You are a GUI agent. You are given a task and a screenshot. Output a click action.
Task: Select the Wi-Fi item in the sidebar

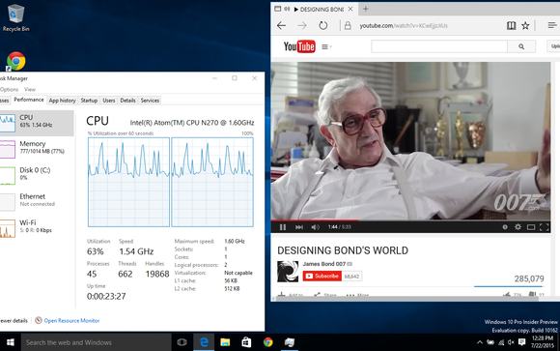tap(37, 227)
